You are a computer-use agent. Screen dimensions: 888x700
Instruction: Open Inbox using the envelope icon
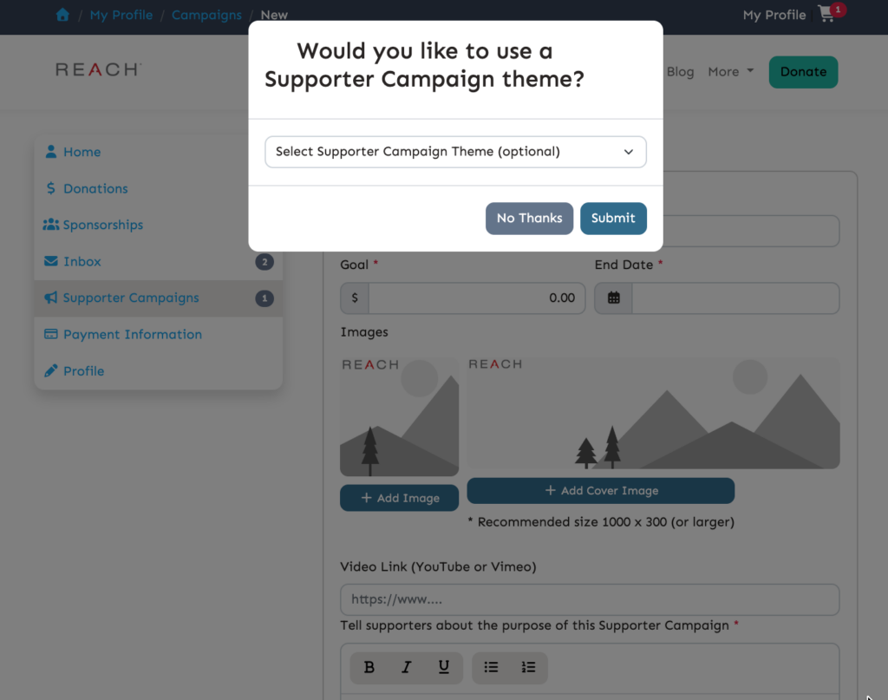(x=53, y=261)
